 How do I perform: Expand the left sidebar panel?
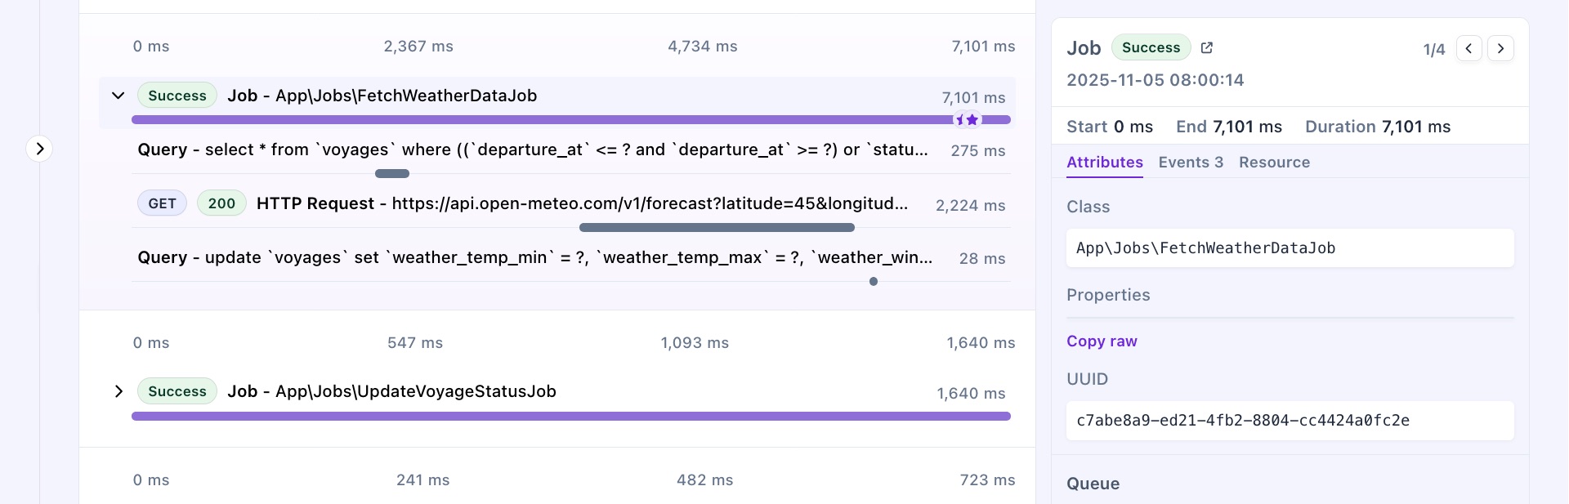tap(39, 149)
